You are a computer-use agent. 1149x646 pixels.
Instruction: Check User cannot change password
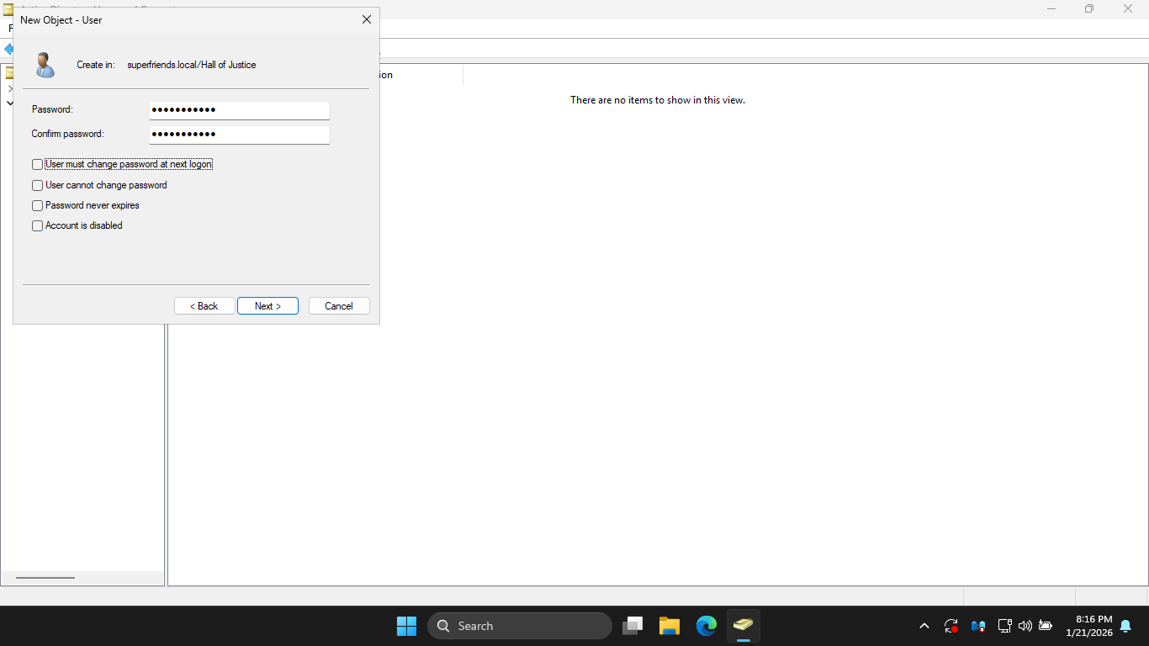click(x=37, y=185)
